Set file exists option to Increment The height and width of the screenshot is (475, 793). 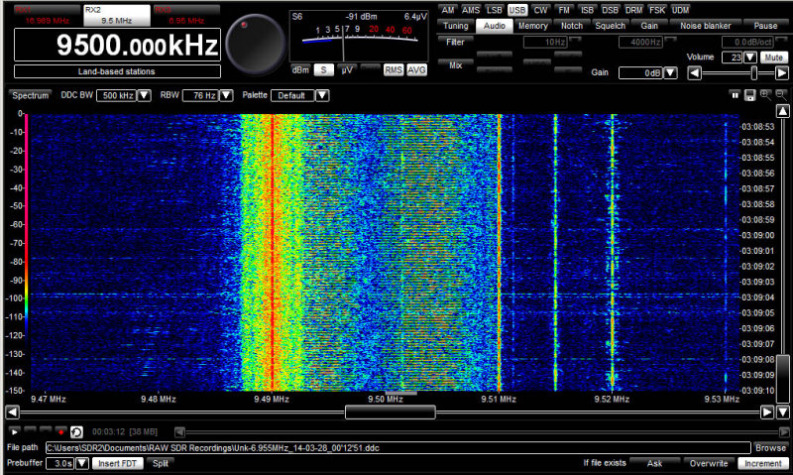click(x=762, y=463)
